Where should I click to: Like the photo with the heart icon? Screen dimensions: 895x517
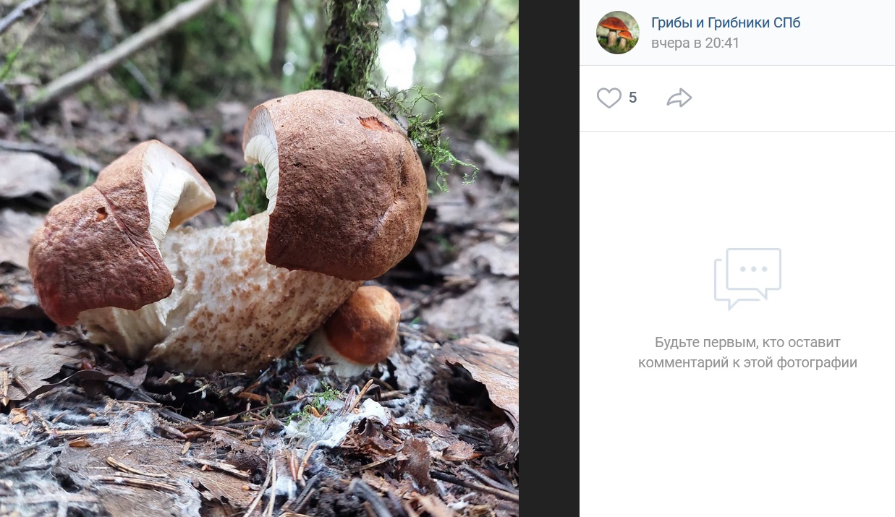(608, 98)
